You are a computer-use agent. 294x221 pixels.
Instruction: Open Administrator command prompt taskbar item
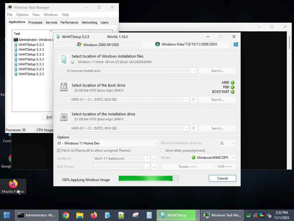point(36,215)
